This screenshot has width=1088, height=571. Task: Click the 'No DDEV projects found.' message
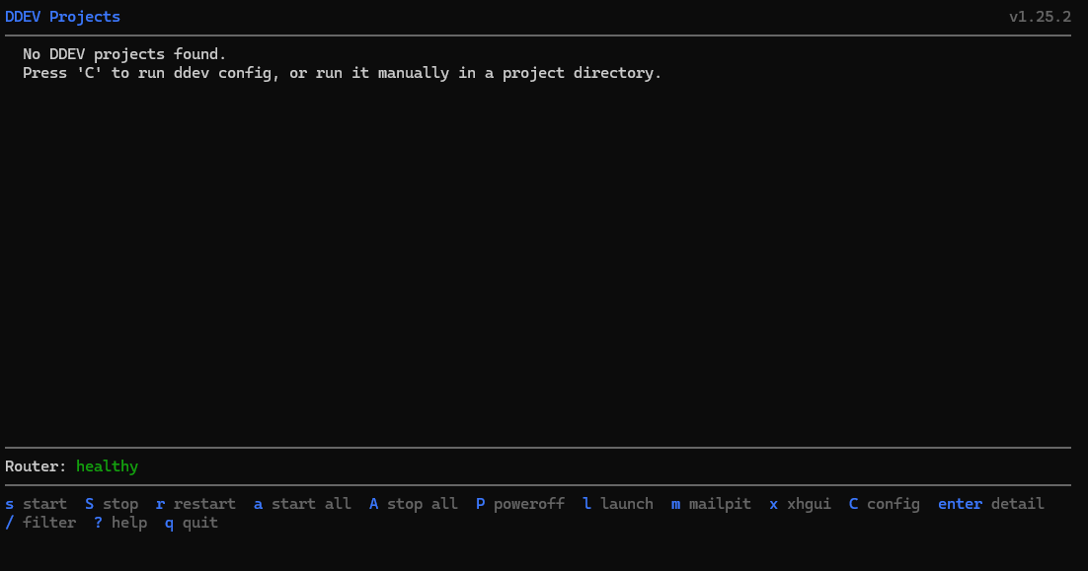coord(124,54)
